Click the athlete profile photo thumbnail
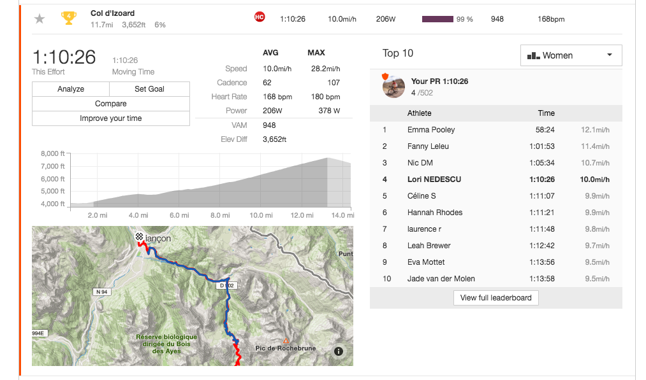This screenshot has height=380, width=646. pyautogui.click(x=393, y=87)
